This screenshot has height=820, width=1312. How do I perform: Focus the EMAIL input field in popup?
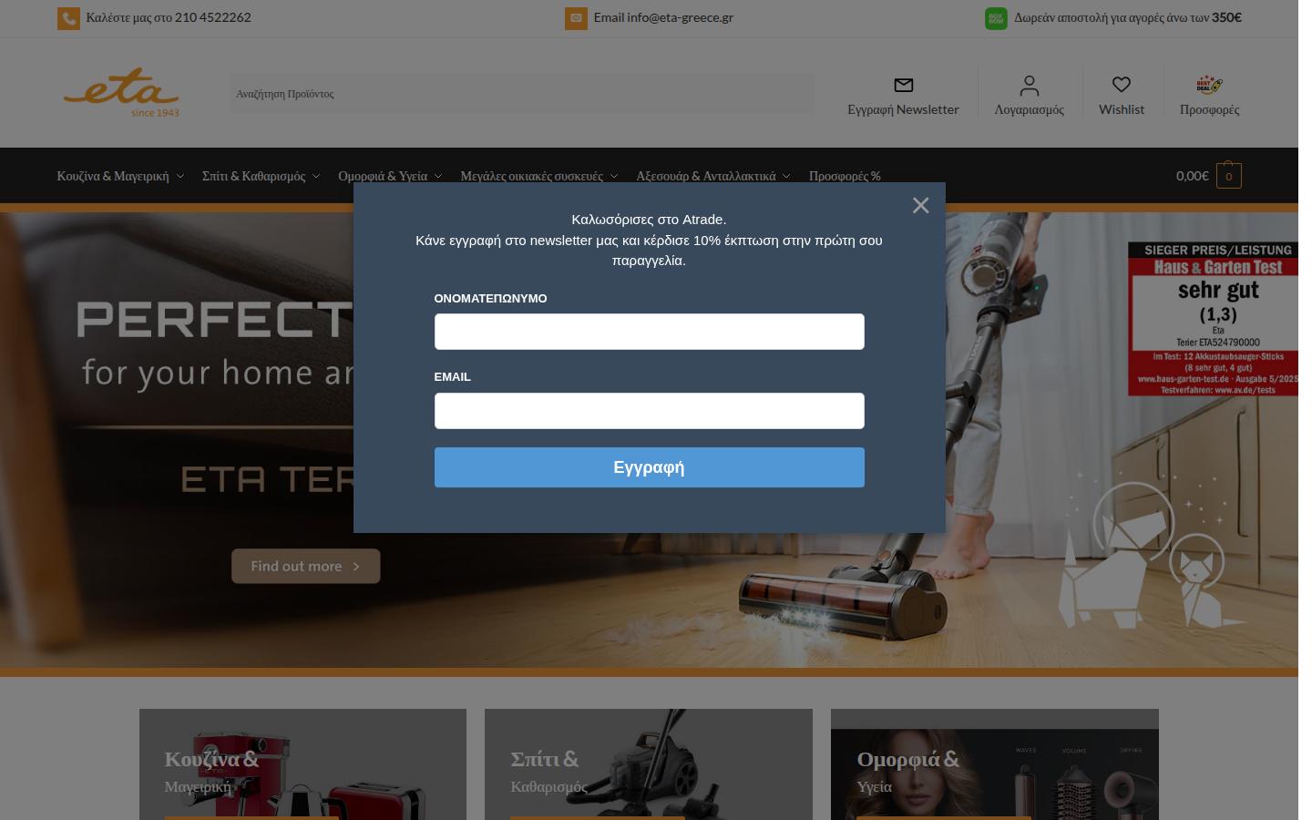point(649,411)
